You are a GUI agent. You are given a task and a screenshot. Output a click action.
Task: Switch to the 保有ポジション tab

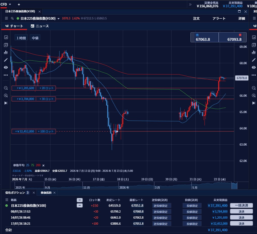click(17, 193)
